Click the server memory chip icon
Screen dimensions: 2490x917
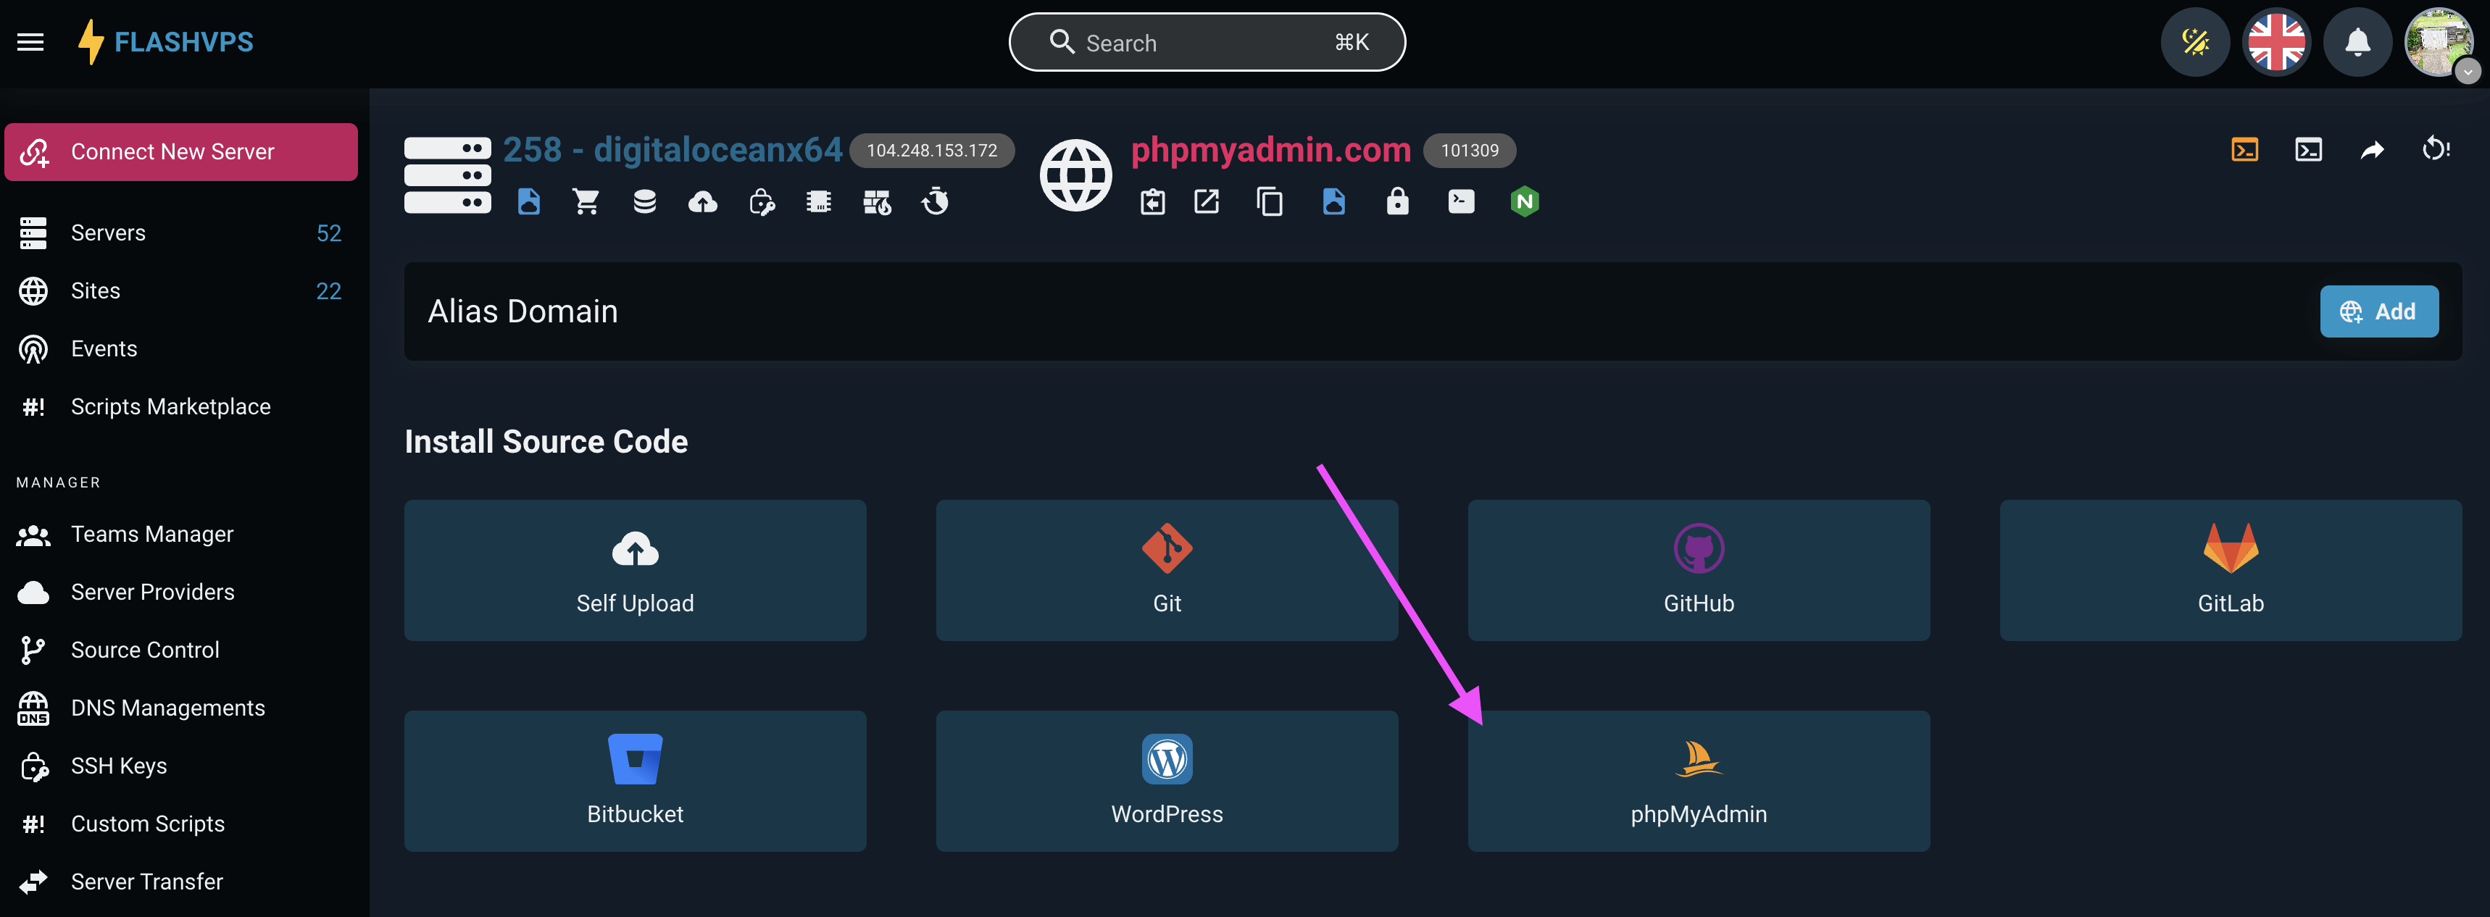[819, 201]
